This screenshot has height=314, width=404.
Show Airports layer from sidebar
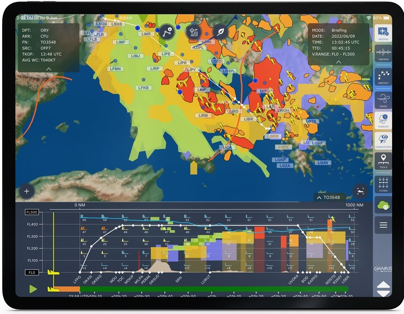click(383, 77)
